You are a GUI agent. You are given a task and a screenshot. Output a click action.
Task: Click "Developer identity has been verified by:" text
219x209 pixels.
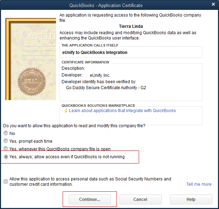click(x=99, y=82)
